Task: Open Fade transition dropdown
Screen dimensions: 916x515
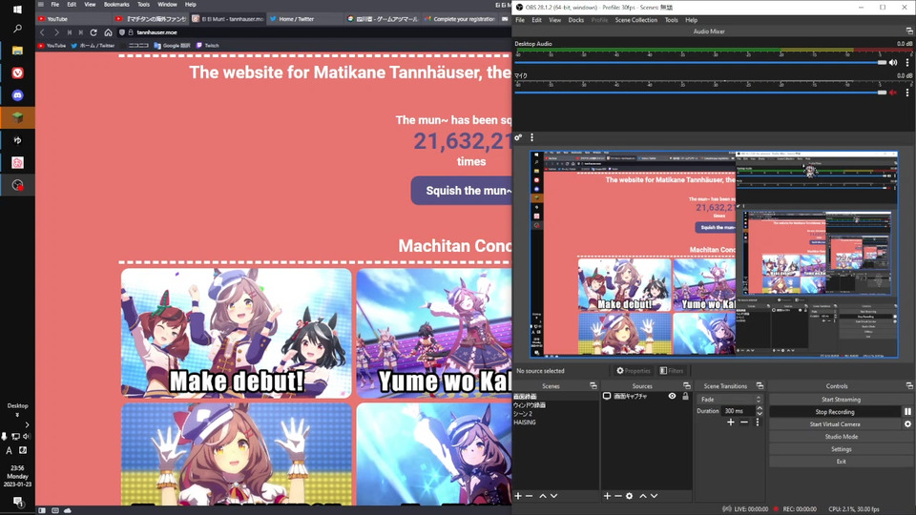Action: [x=730, y=400]
